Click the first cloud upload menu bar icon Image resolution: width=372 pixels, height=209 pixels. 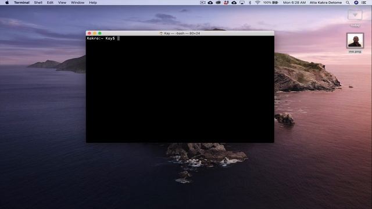(210, 2)
